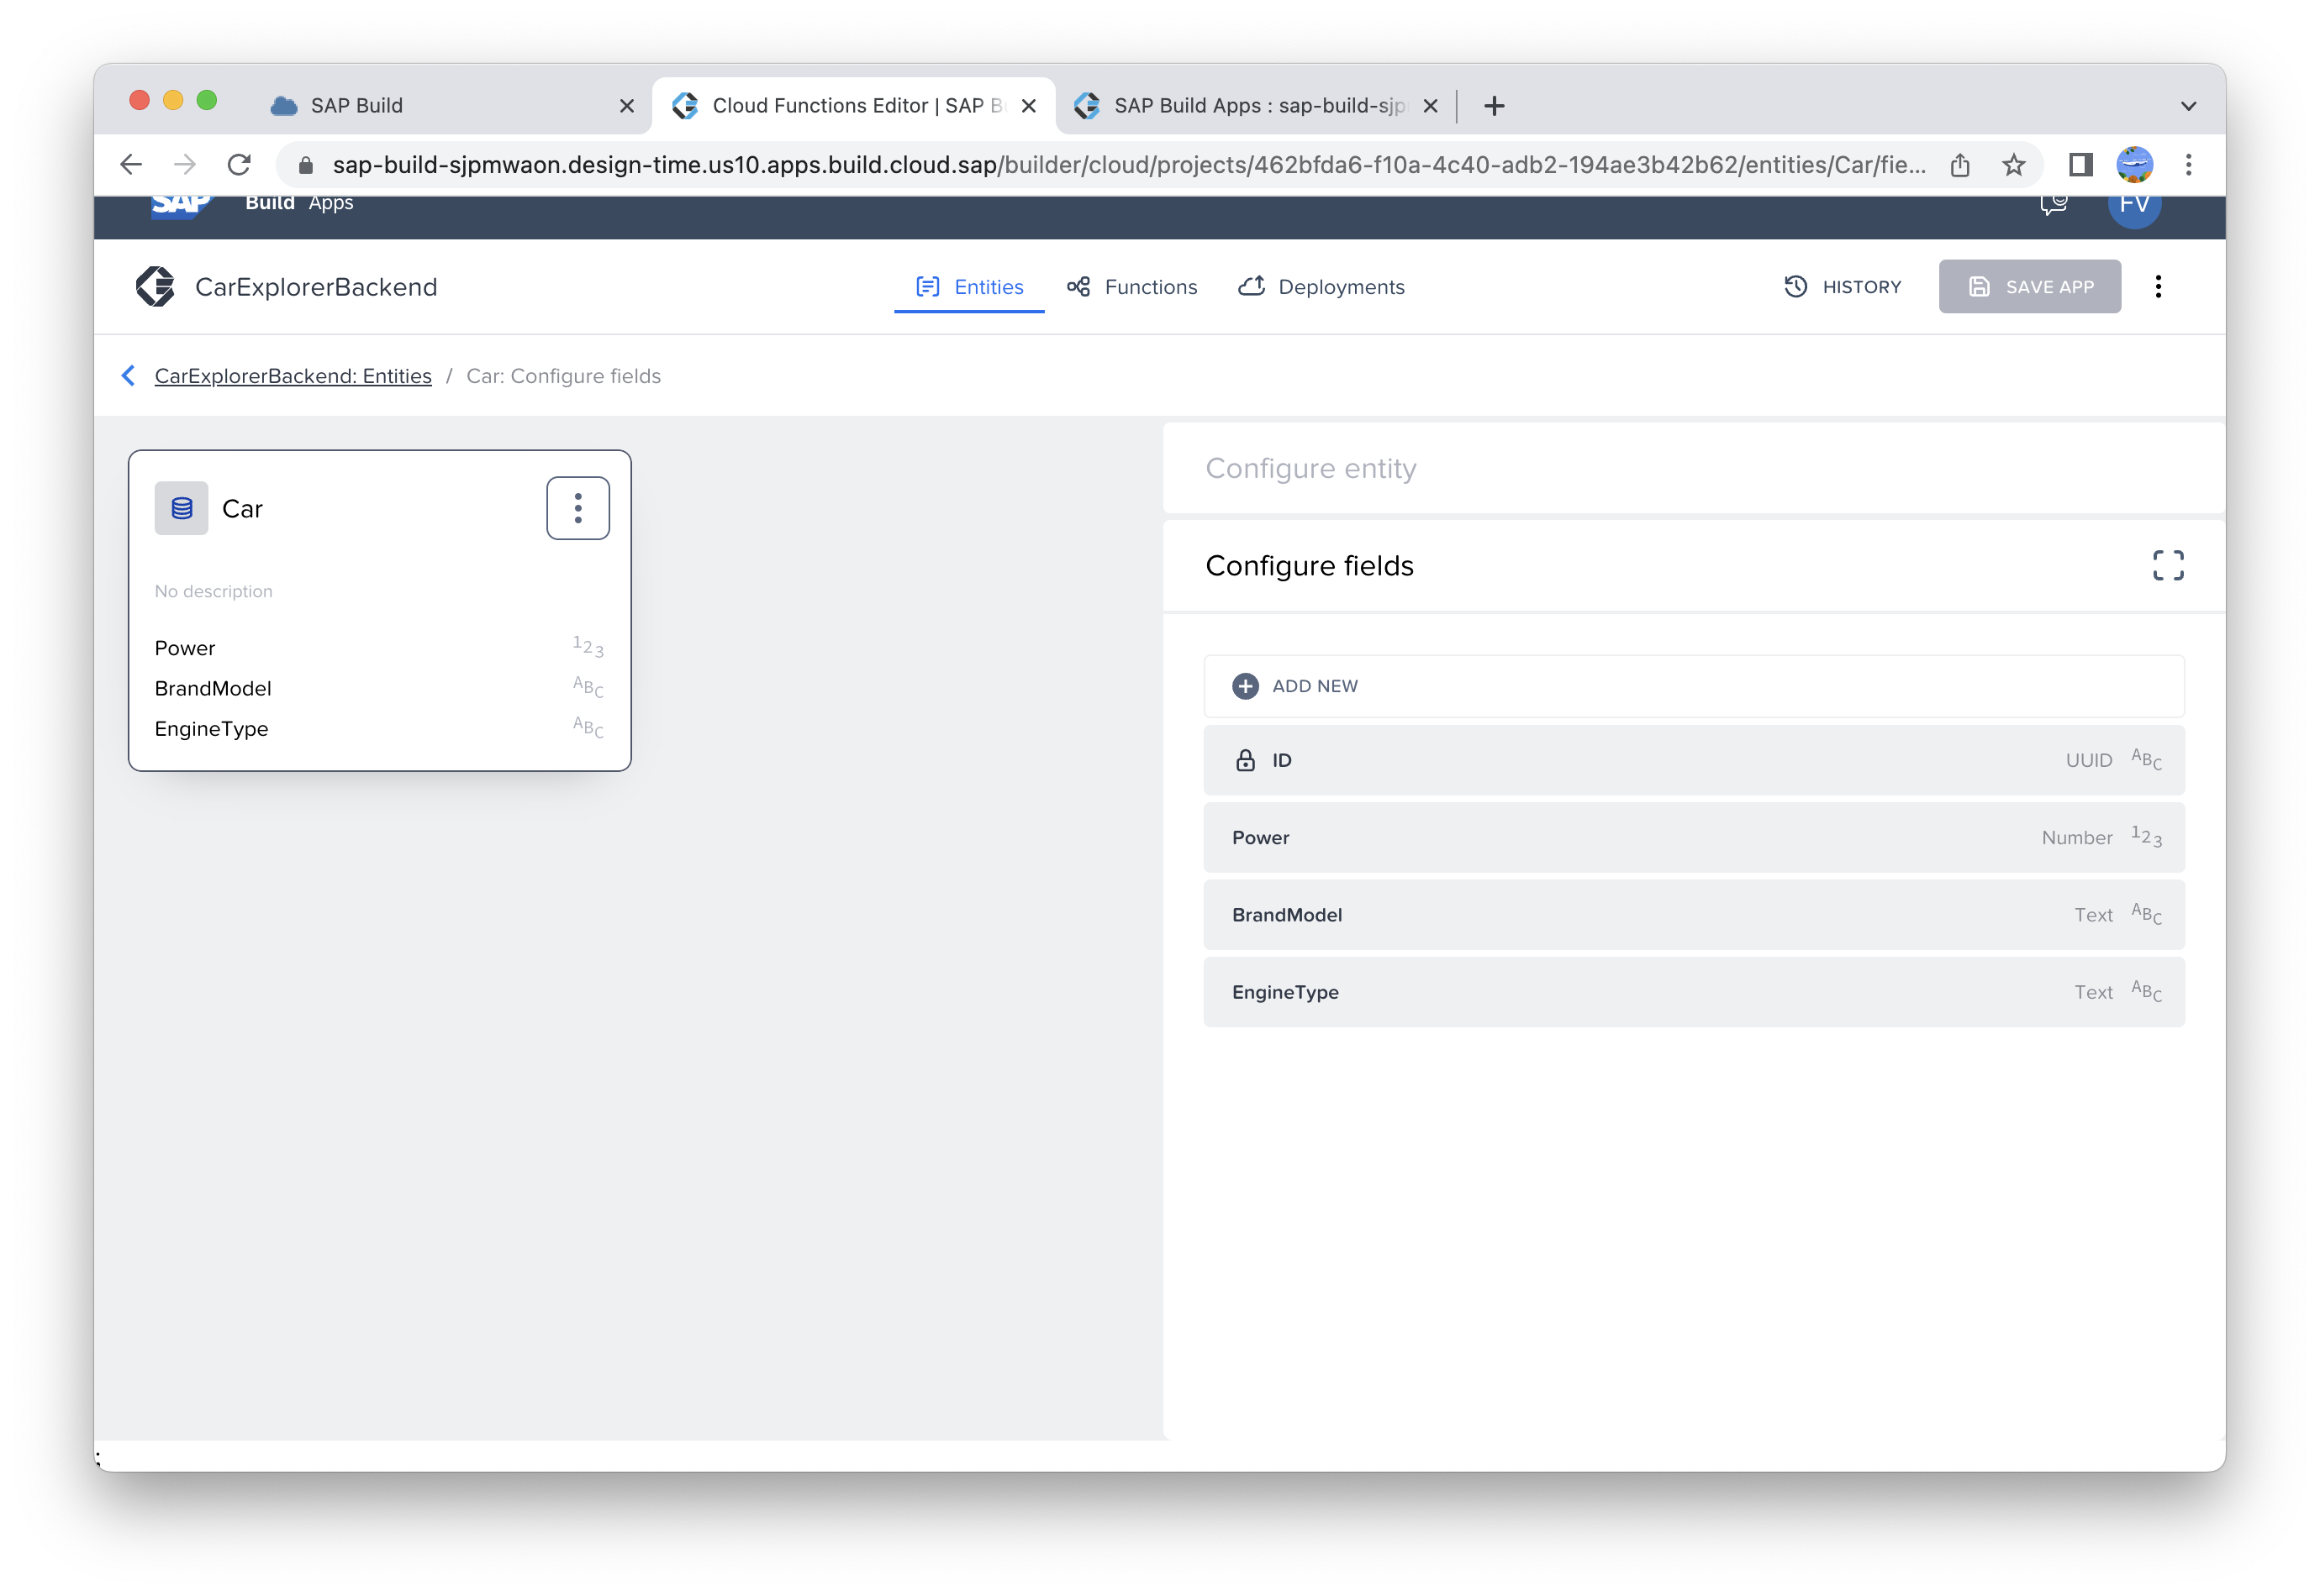
Task: Open the History clock icon
Action: [x=1795, y=287]
